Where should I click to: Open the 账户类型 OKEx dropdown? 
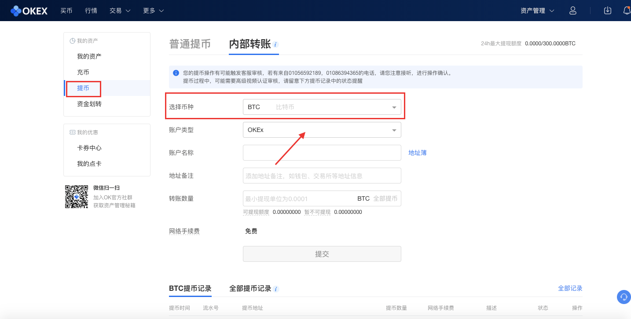[x=322, y=130]
